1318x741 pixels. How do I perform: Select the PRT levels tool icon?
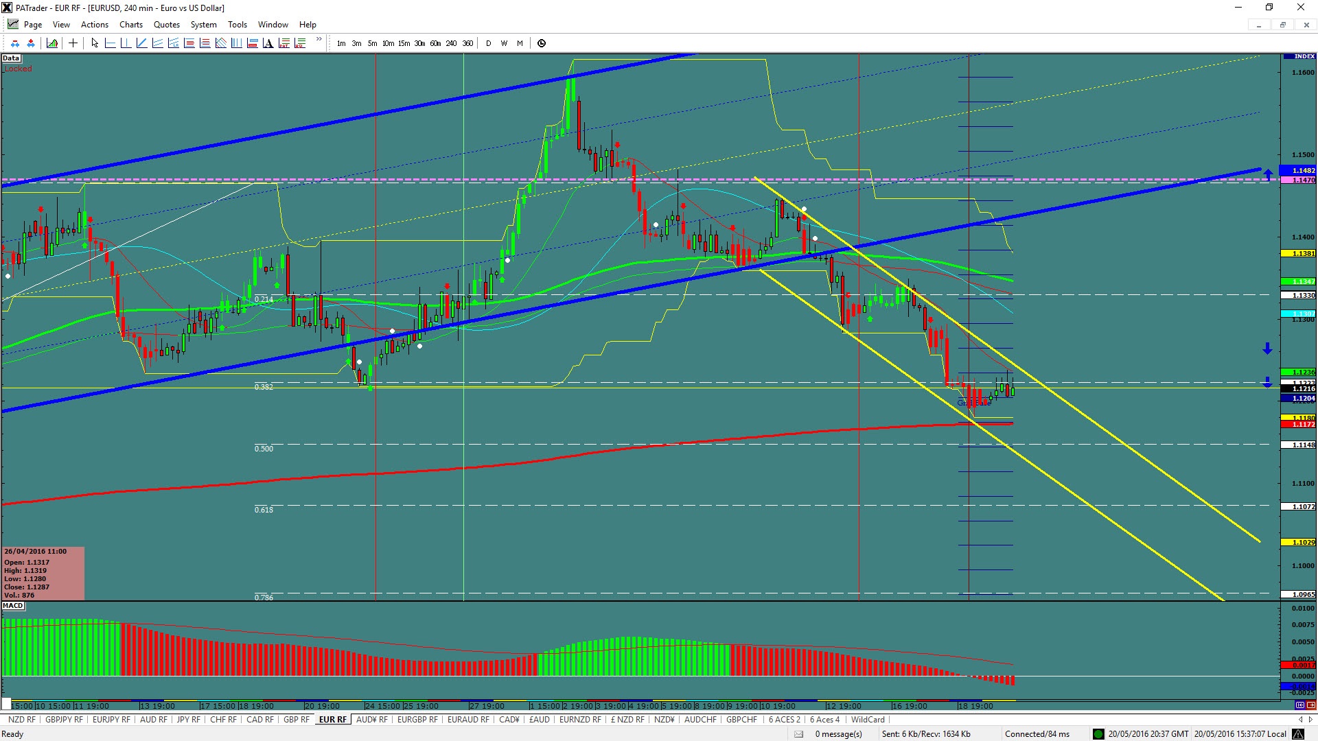pos(284,43)
